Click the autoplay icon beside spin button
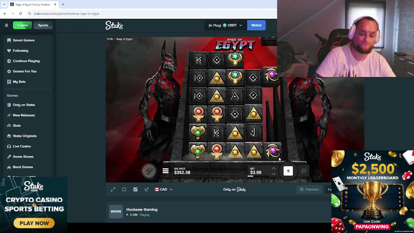 click(x=304, y=171)
